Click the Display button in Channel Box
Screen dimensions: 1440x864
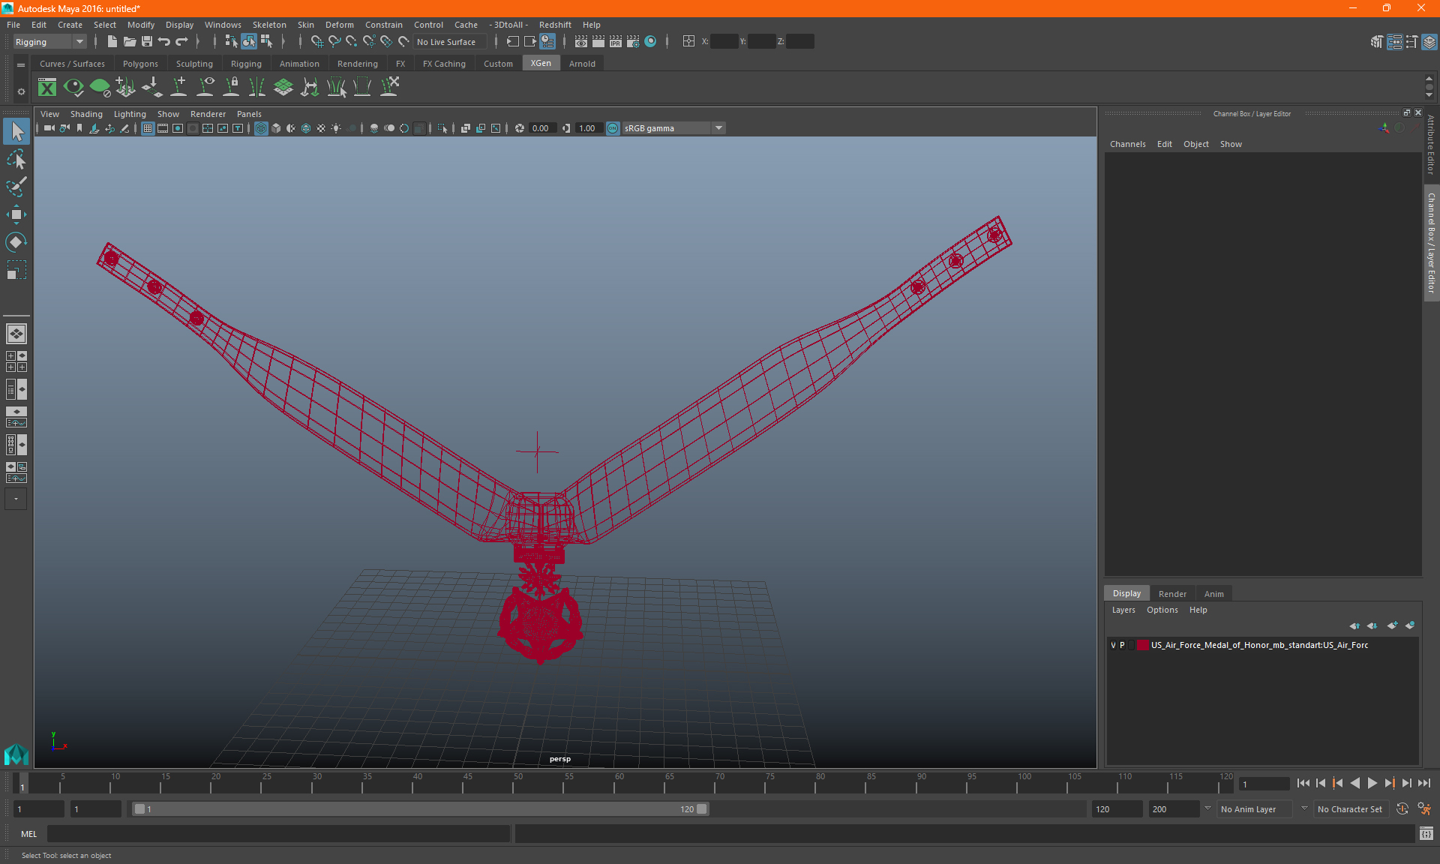point(1127,592)
